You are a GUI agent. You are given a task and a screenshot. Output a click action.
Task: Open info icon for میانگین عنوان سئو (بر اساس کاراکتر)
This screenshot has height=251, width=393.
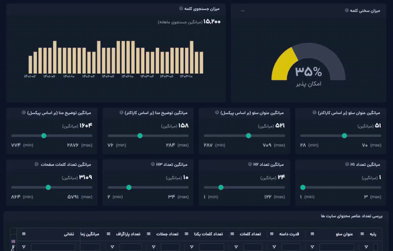click(x=314, y=112)
